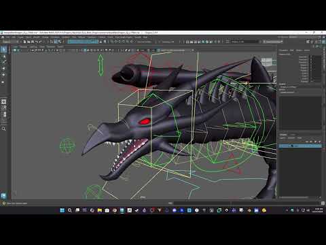Viewport: 326px width, 245px height.
Task: Open the File menu
Action: [x=8, y=37]
